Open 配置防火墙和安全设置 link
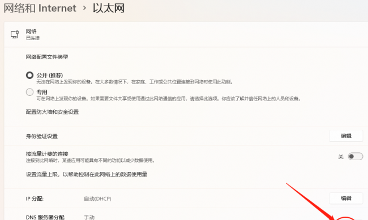 tap(52, 112)
